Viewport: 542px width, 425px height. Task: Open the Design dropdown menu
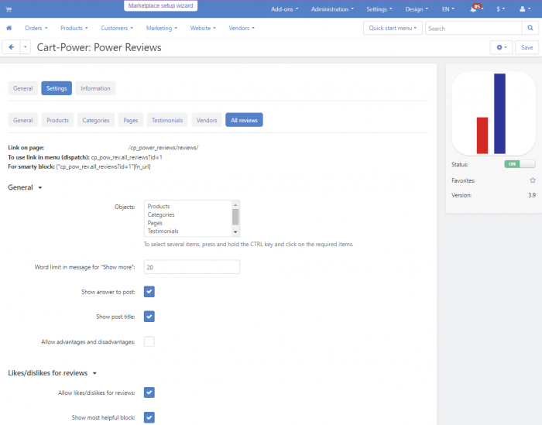coord(417,9)
